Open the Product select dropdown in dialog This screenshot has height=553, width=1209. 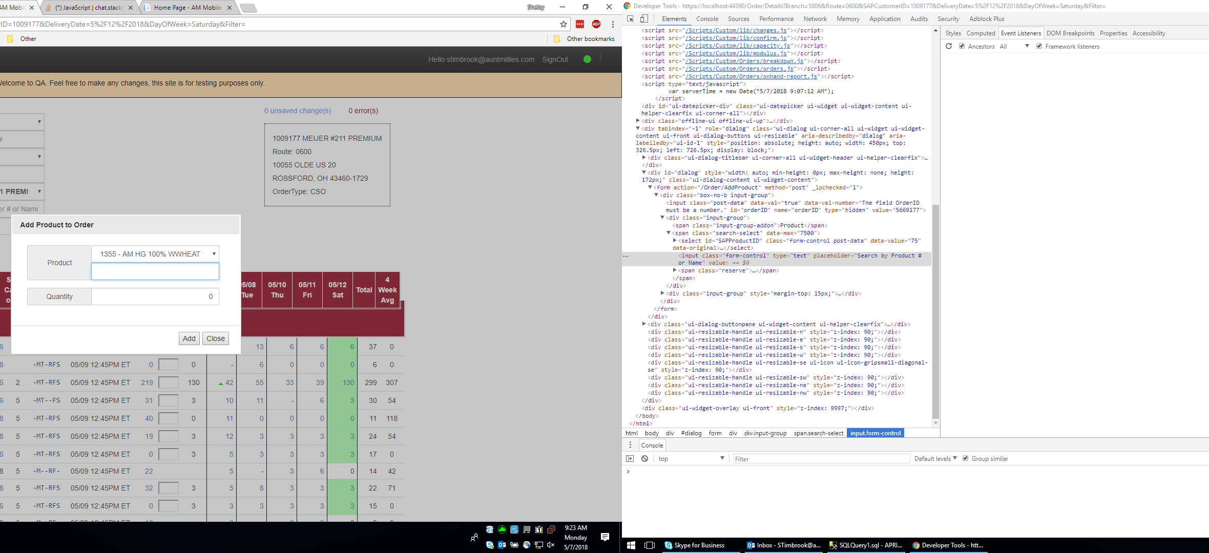point(155,254)
